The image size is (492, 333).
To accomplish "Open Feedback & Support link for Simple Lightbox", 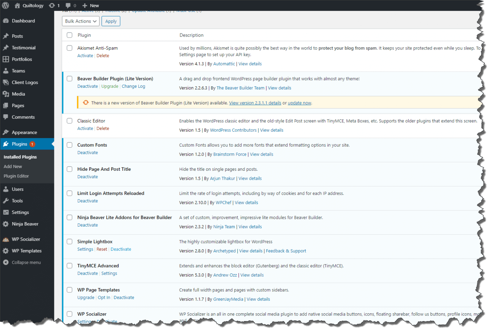I will tap(286, 251).
